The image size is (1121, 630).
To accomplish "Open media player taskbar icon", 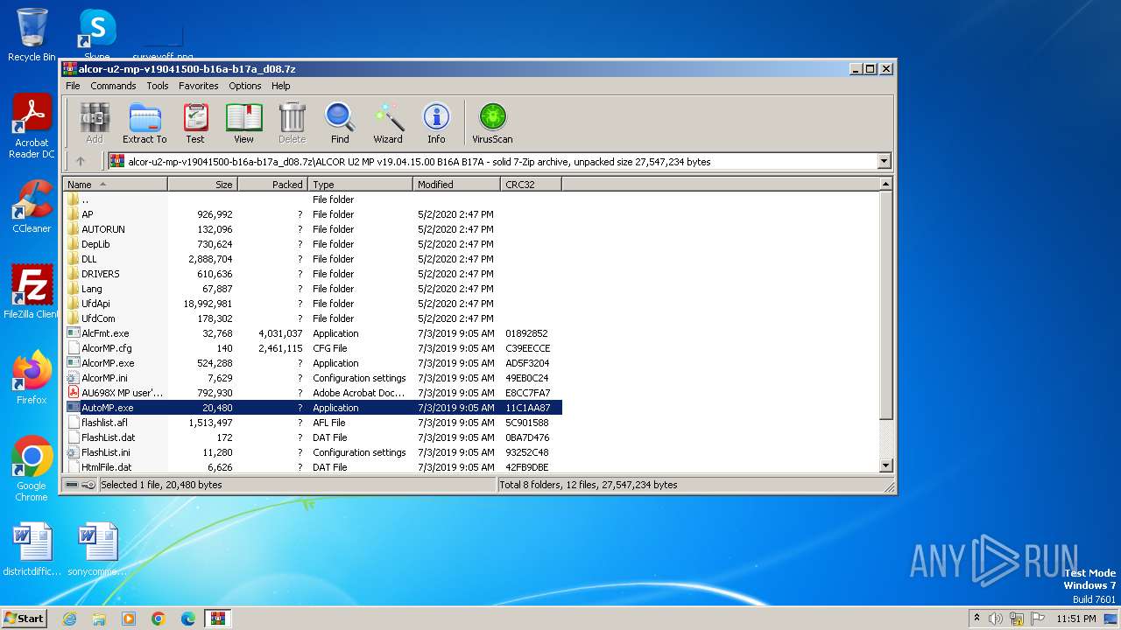I will click(129, 619).
